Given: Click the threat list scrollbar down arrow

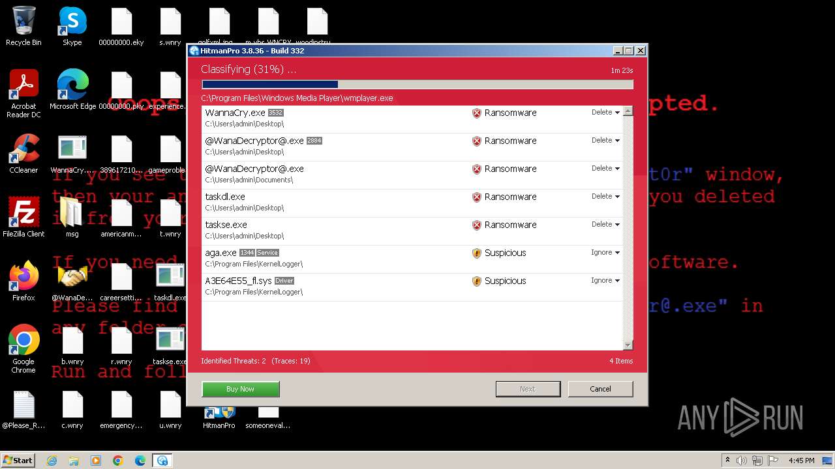Looking at the screenshot, I should click(x=628, y=345).
